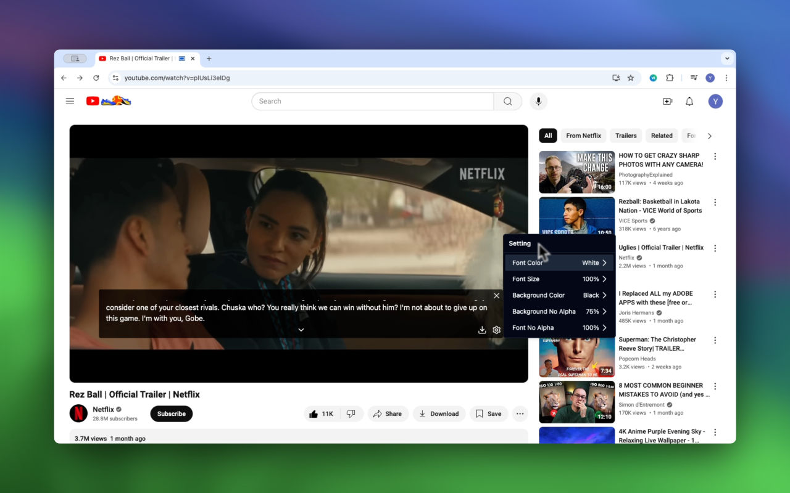Click the voice search microphone icon
This screenshot has width=790, height=493.
tap(538, 102)
